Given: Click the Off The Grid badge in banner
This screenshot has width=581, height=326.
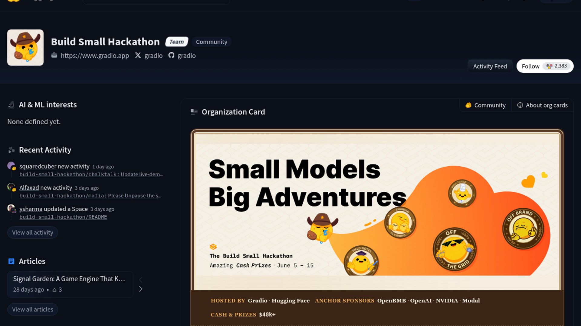Looking at the screenshot, I should (x=455, y=249).
